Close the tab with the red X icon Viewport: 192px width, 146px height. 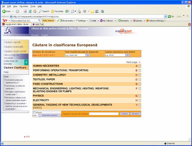tap(189, 24)
